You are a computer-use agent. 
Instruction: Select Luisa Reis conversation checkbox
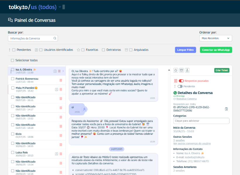(x=13, y=153)
